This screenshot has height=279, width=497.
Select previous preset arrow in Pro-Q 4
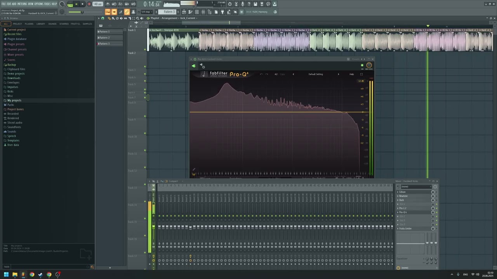coord(293,74)
